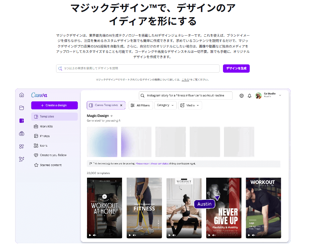
Task: Play the Fitness leggings template video
Action: click(x=130, y=235)
